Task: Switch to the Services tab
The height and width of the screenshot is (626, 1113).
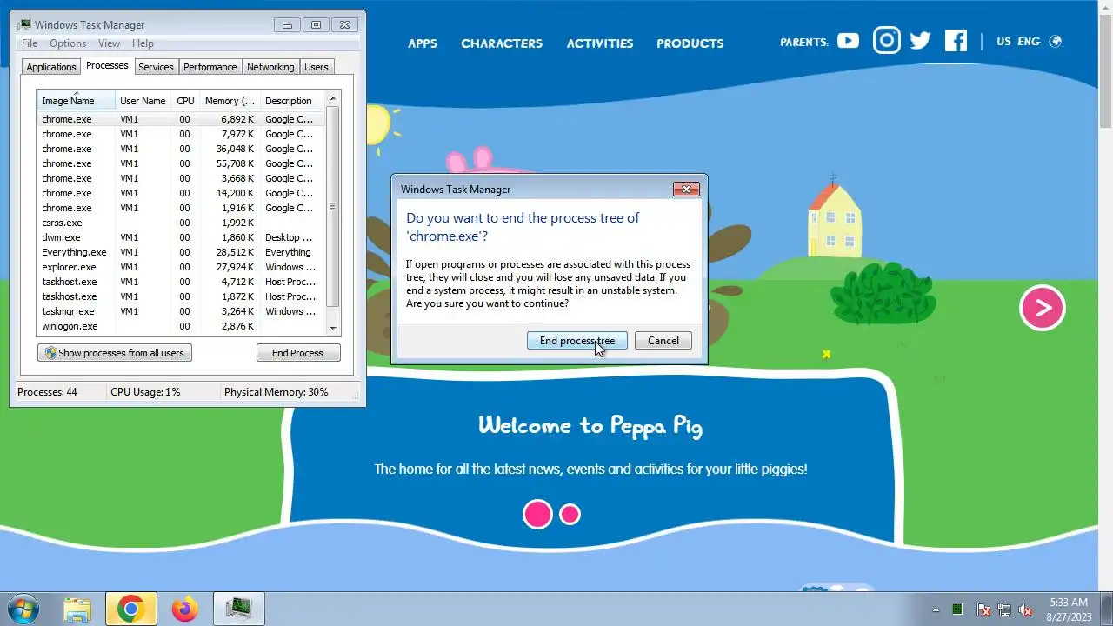Action: coord(156,67)
